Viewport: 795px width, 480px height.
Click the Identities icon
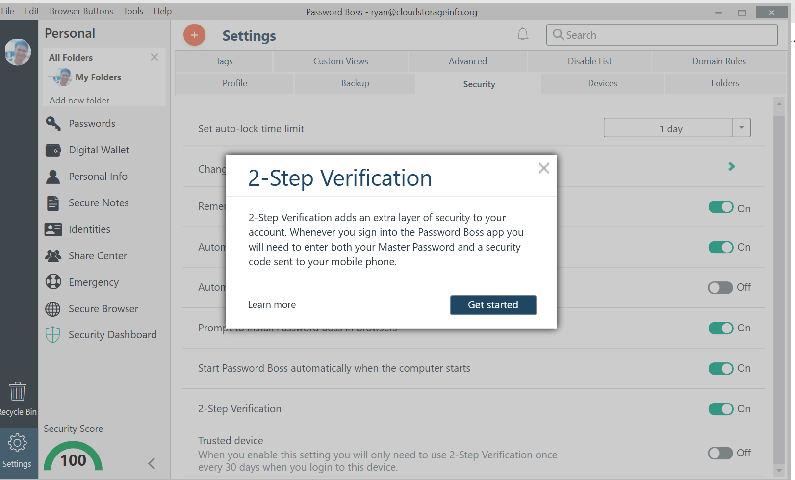pos(53,229)
